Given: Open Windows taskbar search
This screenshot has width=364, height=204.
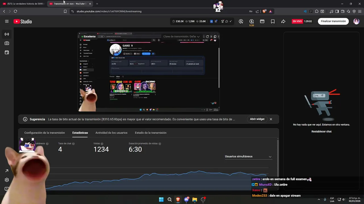Looking at the screenshot, I should click(170, 199).
